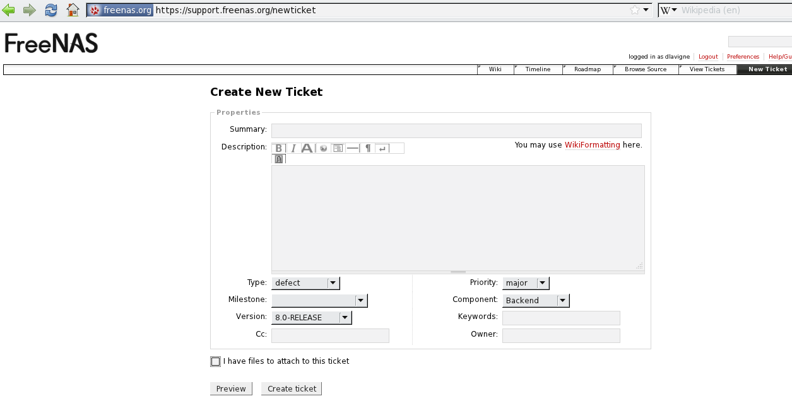The width and height of the screenshot is (792, 401).
Task: Click the Wikipedia search field
Action: pos(736,10)
